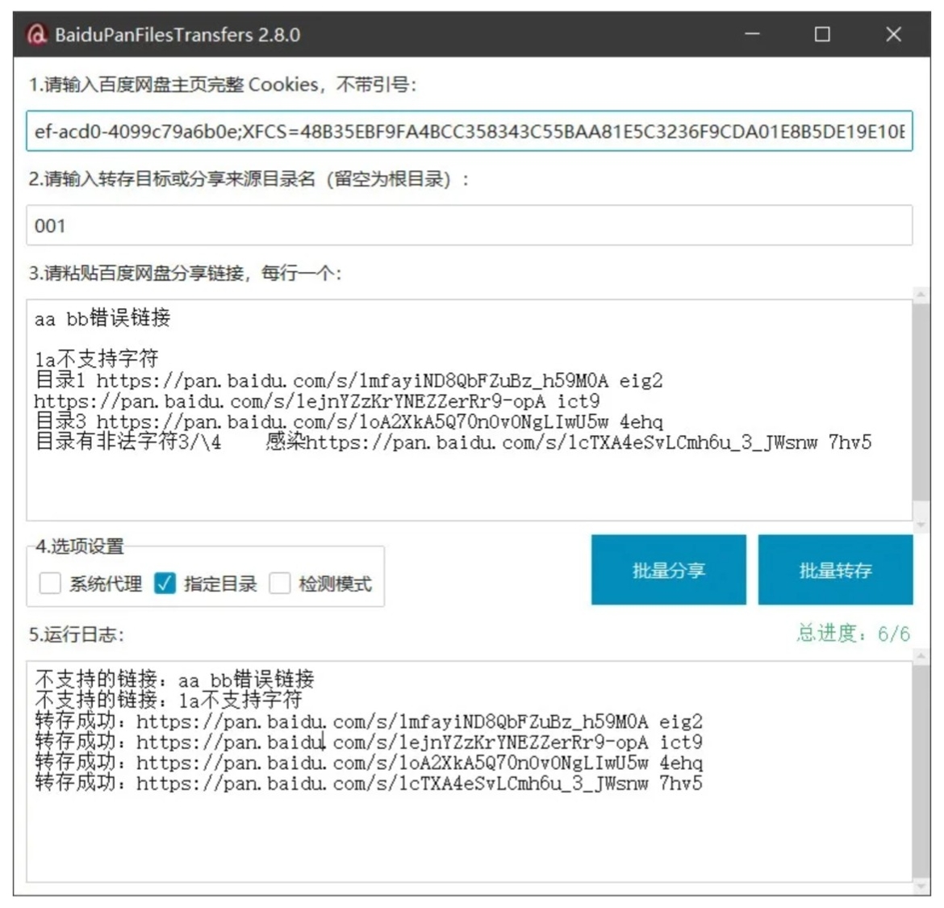Screen dimensions: 944x908
Task: Focus the target directory field containing 001
Action: pos(469,225)
